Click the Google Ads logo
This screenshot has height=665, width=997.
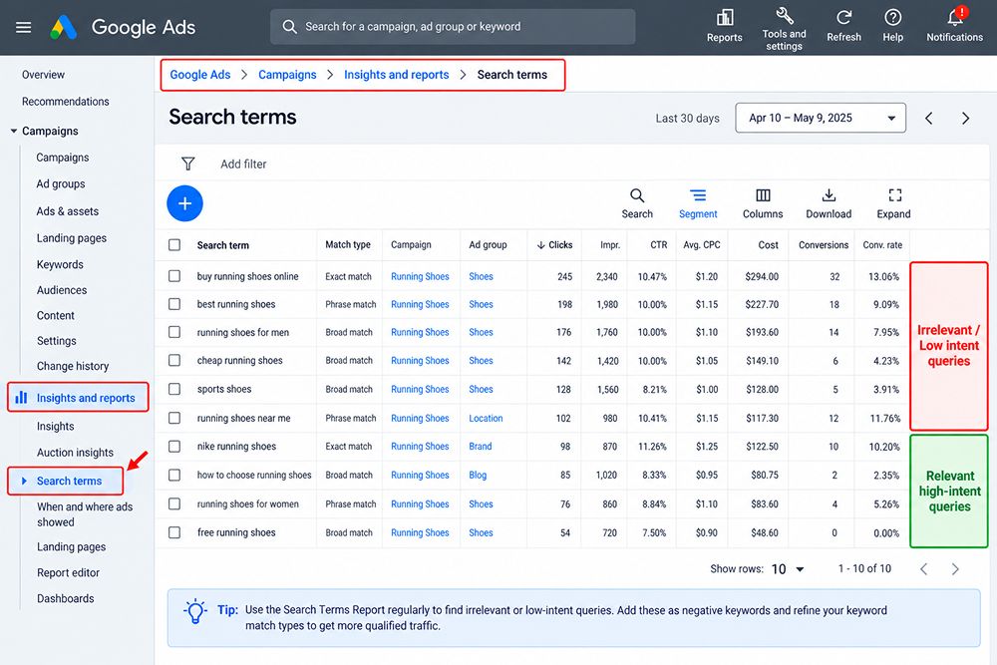pyautogui.click(x=64, y=27)
